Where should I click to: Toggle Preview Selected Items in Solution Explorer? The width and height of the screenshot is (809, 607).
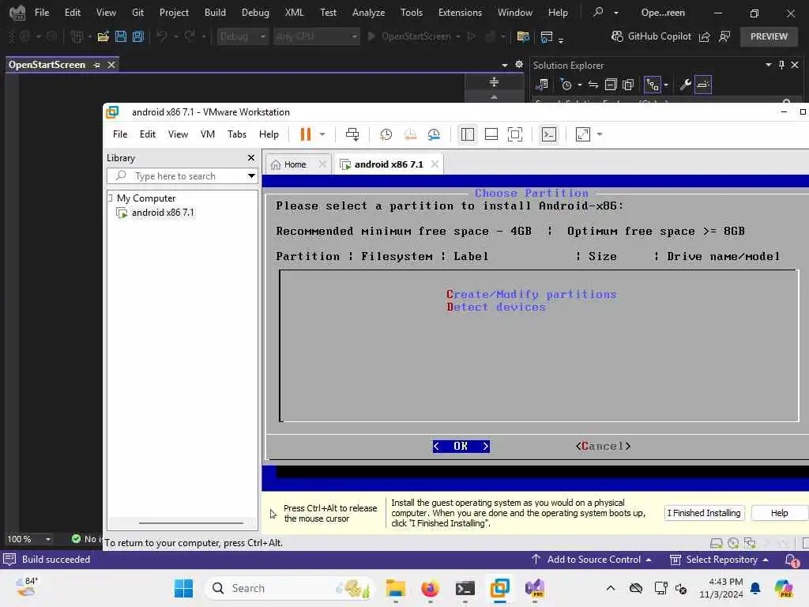coord(702,85)
